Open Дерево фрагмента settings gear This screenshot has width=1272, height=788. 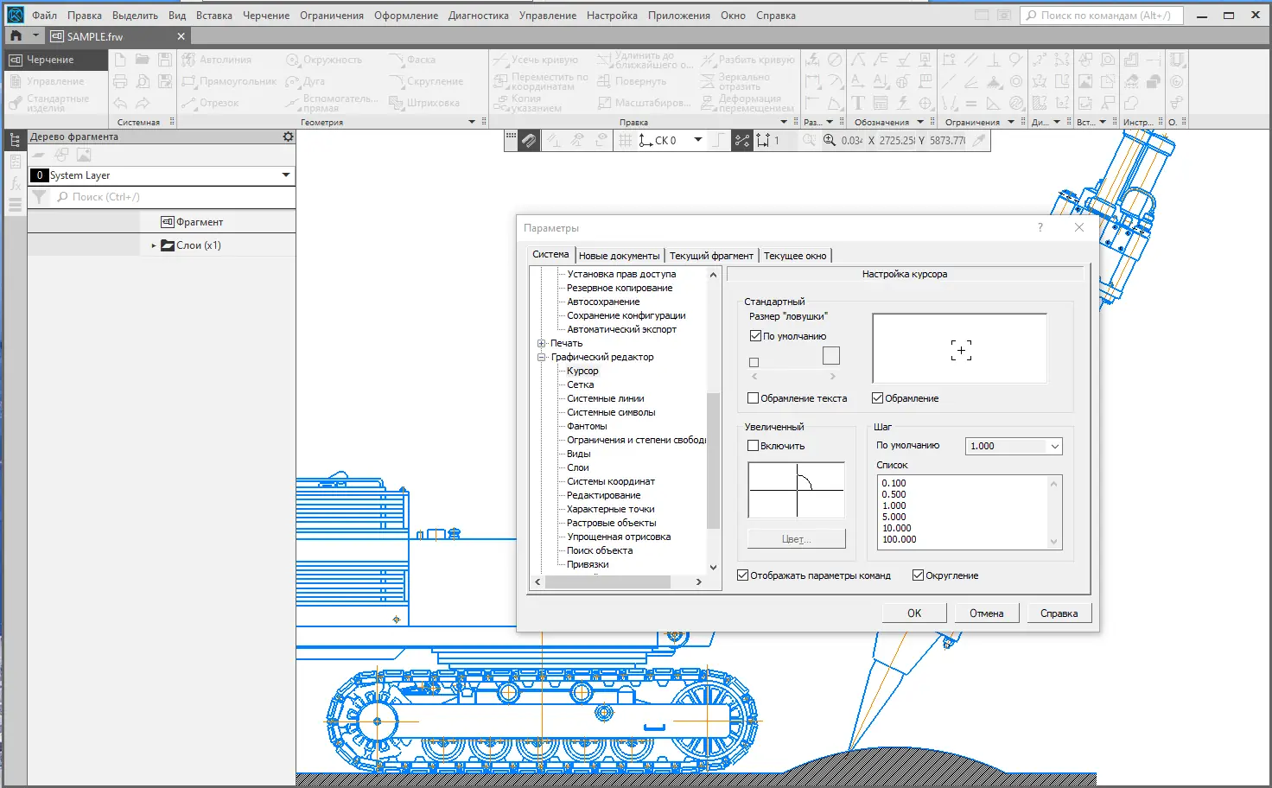[288, 137]
